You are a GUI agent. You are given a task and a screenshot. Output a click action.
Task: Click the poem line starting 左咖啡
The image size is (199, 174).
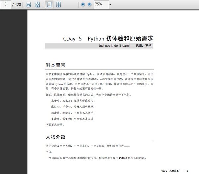pyautogui.click(x=73, y=101)
